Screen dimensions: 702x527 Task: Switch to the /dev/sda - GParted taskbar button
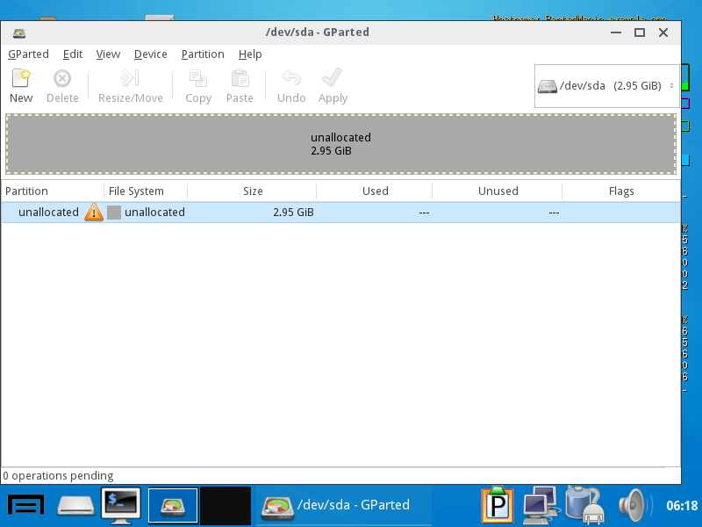click(336, 505)
